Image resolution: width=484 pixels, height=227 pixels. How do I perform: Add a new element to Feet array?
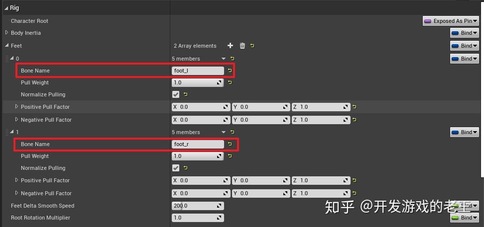(230, 46)
